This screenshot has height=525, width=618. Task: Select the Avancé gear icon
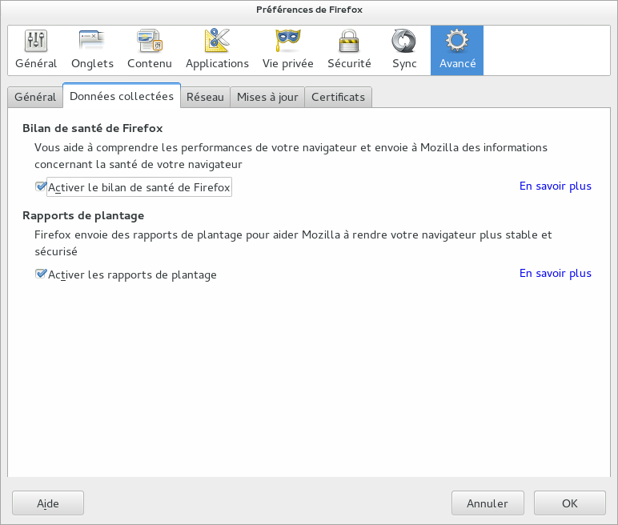click(x=457, y=41)
